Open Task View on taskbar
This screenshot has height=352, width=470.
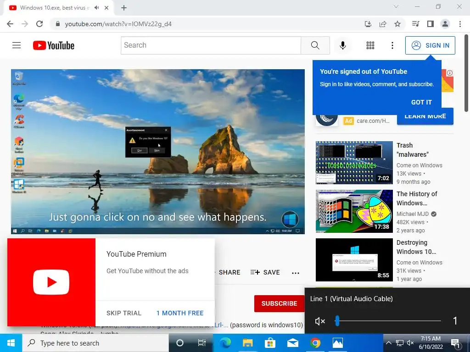tap(202, 343)
